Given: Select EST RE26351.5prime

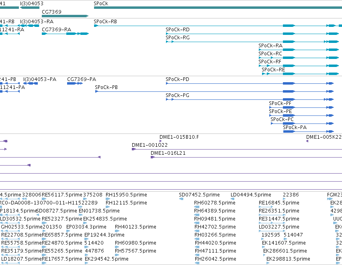Looking at the screenshot, I should point(279,211).
